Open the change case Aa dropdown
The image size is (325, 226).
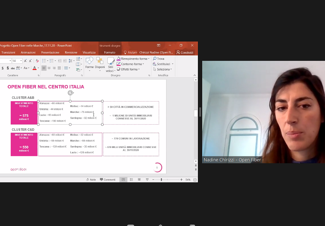[26, 68]
